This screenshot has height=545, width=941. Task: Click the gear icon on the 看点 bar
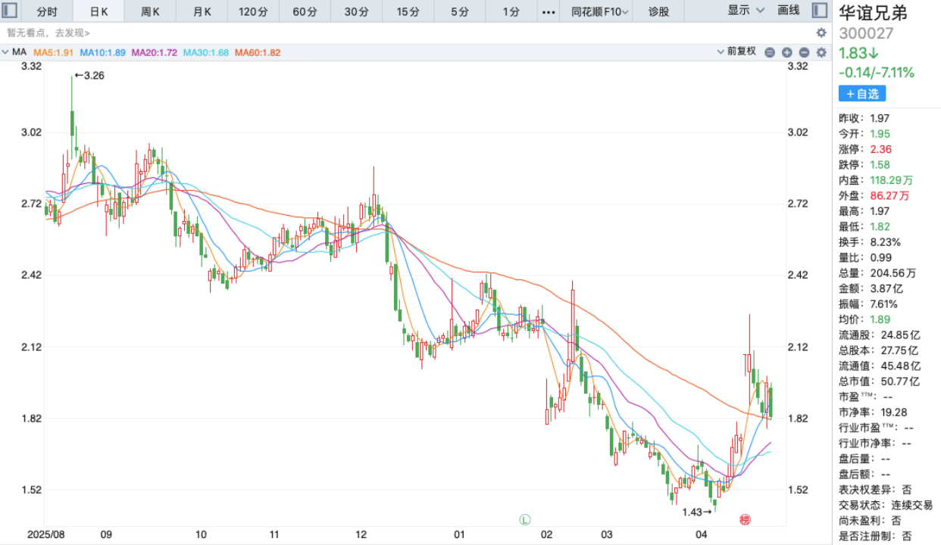coord(820,33)
